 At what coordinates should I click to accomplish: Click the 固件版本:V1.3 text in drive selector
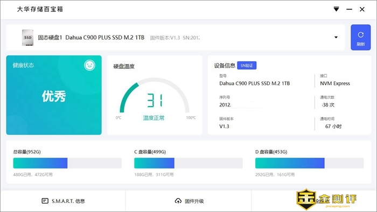point(165,38)
